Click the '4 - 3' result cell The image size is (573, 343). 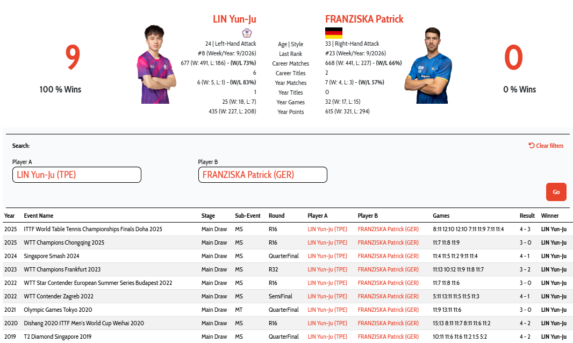(x=525, y=229)
